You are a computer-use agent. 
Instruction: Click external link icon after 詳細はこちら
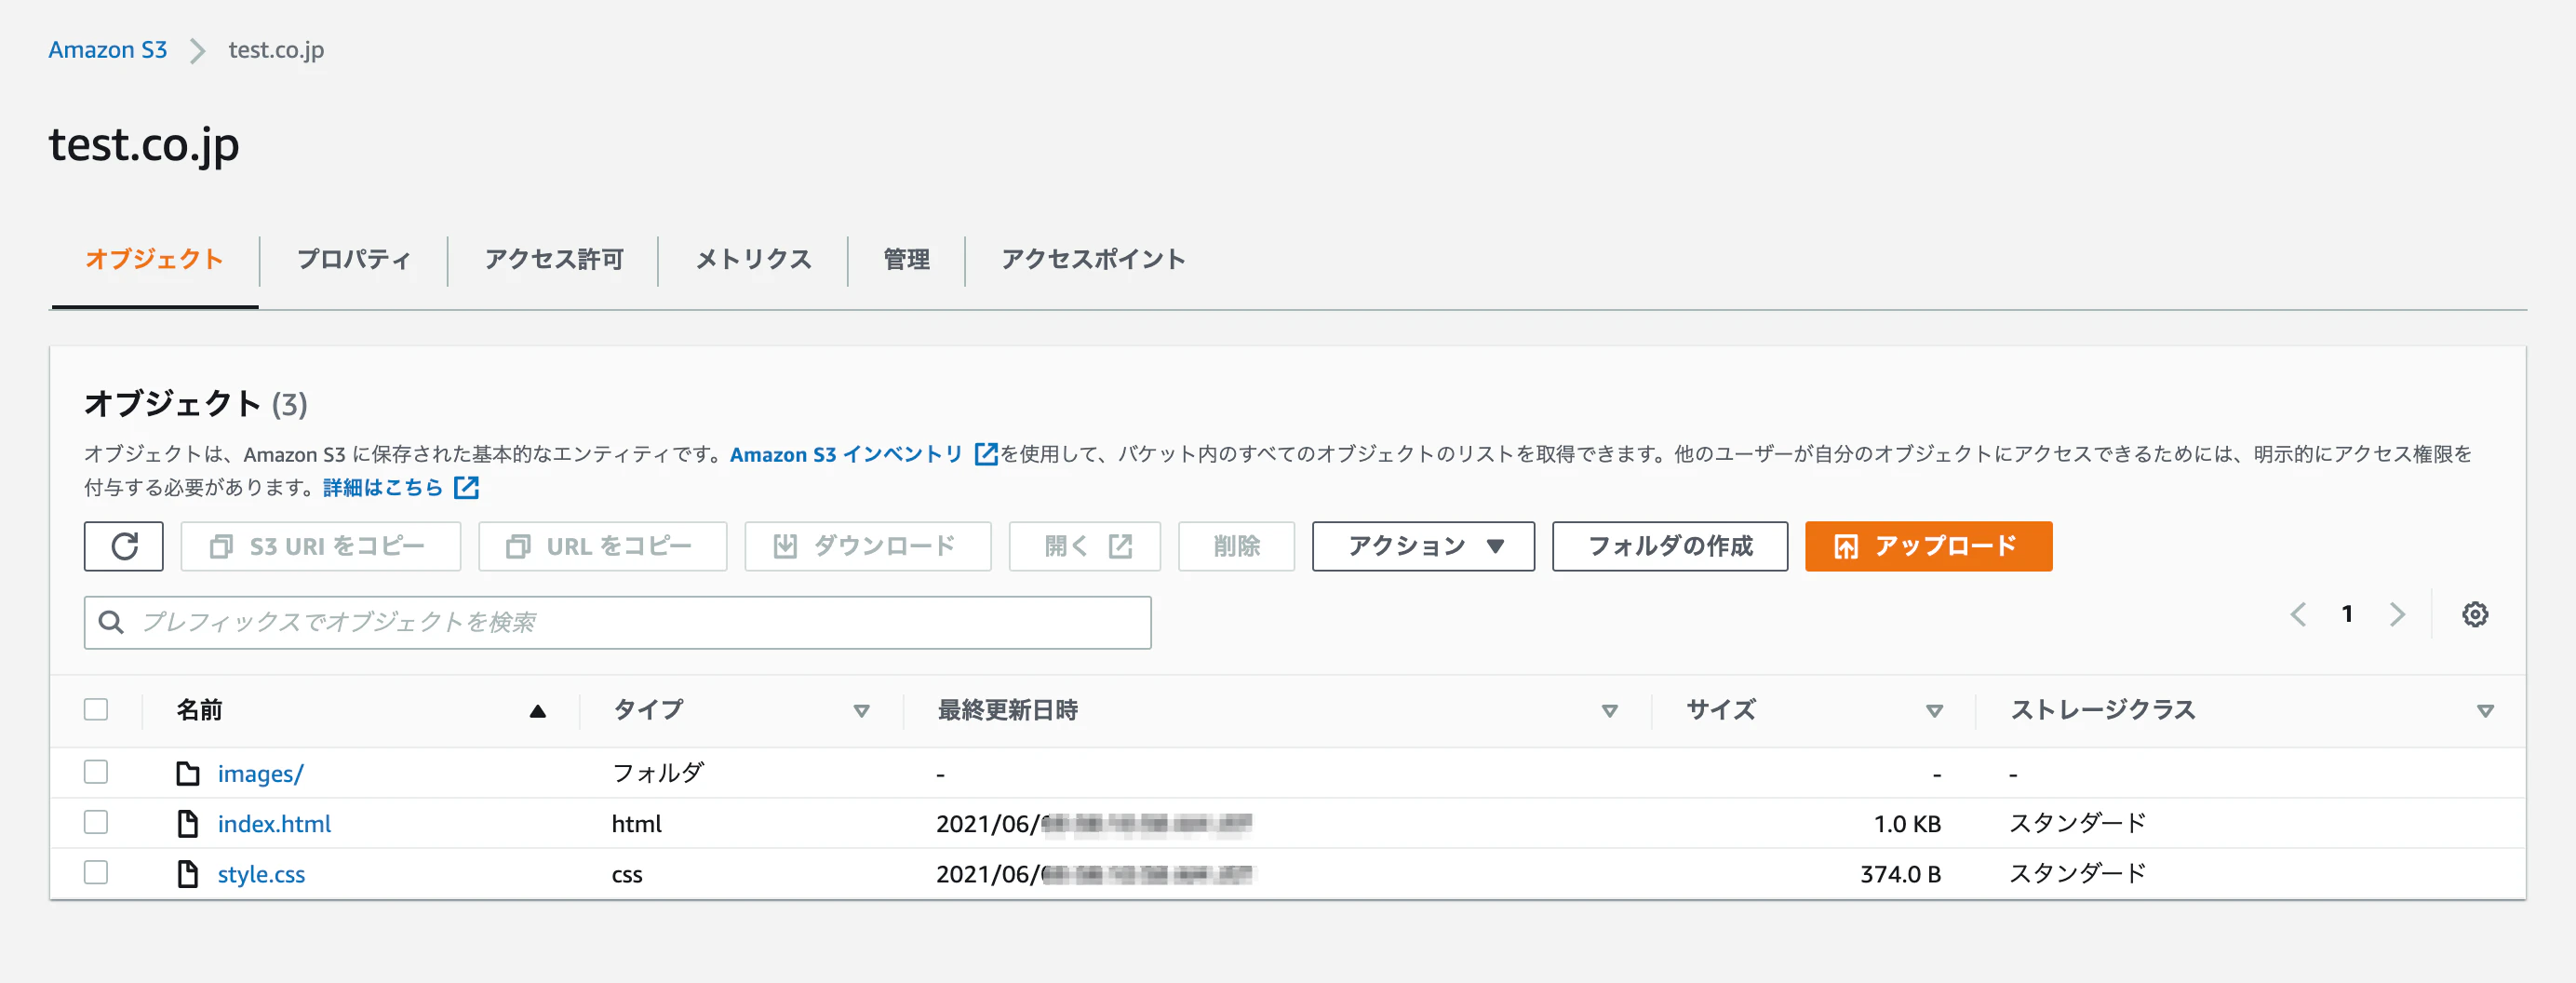[x=466, y=487]
